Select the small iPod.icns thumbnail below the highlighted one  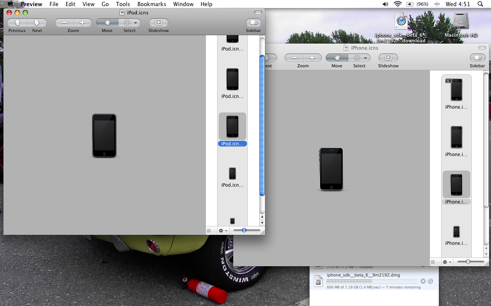point(232,173)
